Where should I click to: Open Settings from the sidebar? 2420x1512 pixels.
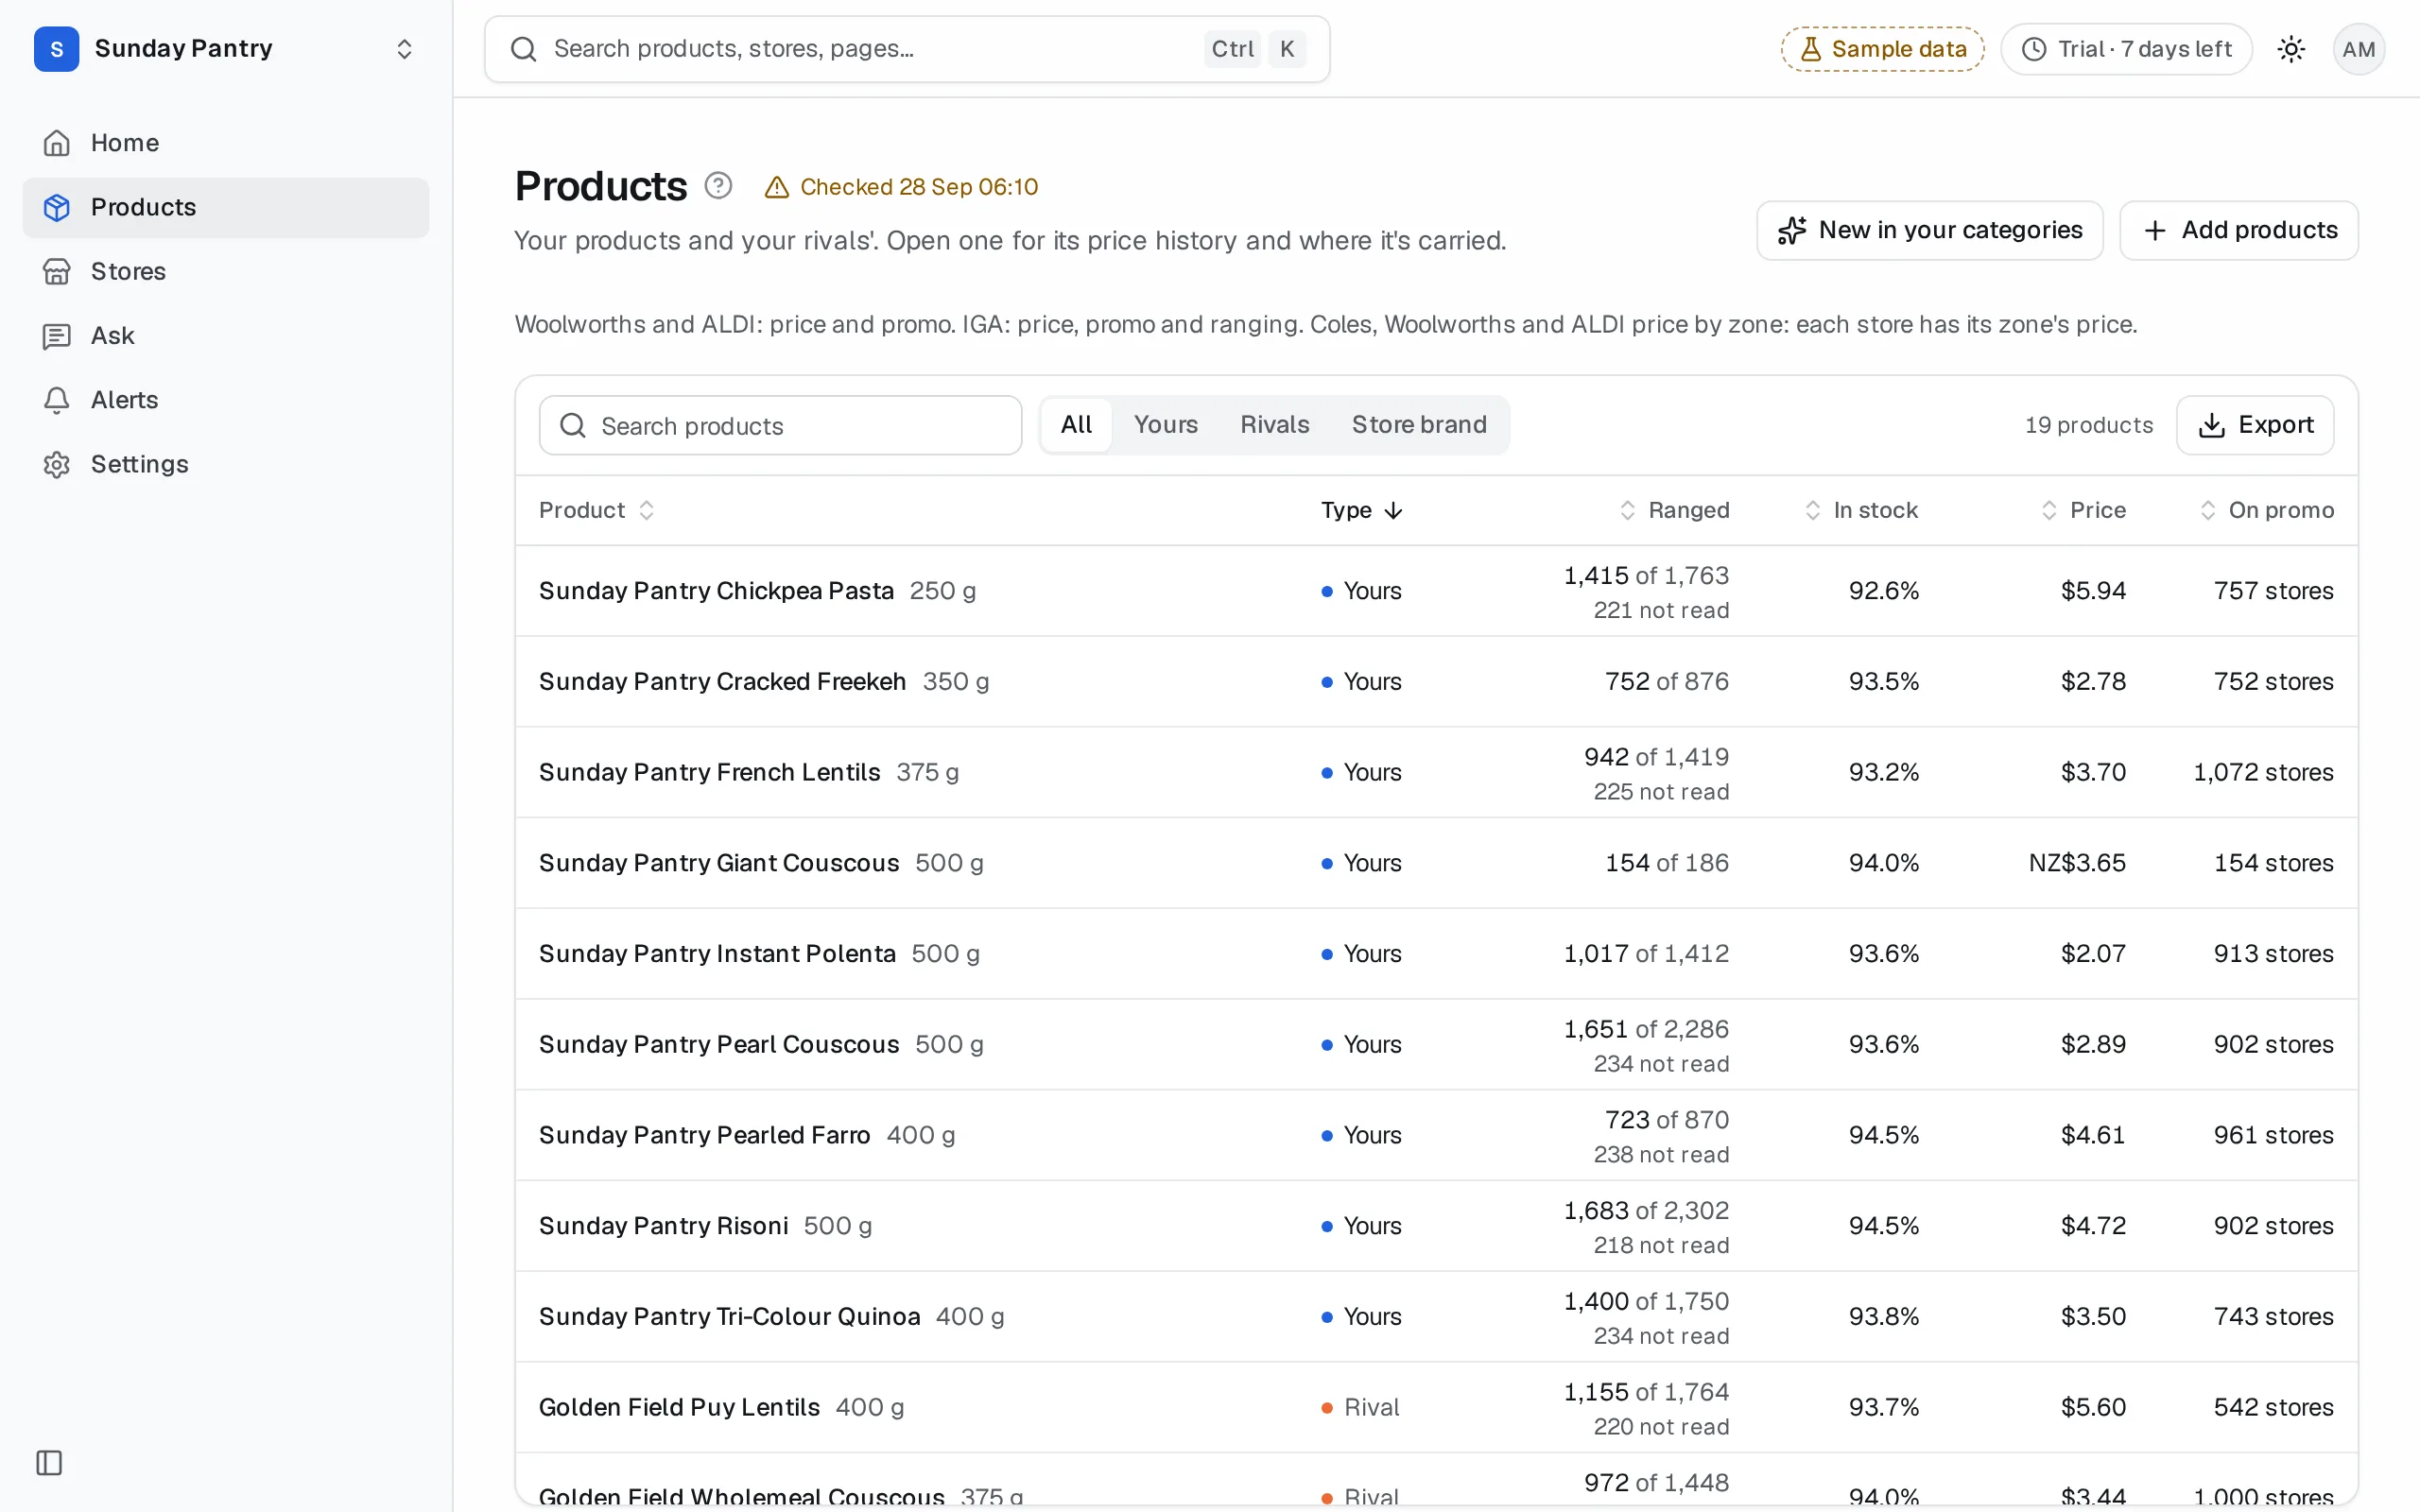coord(225,464)
